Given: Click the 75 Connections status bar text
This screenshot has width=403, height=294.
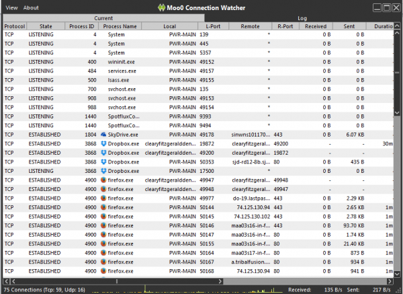Looking at the screenshot, I should tap(44, 289).
